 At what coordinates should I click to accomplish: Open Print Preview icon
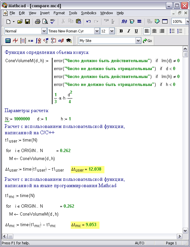tap(45, 21)
